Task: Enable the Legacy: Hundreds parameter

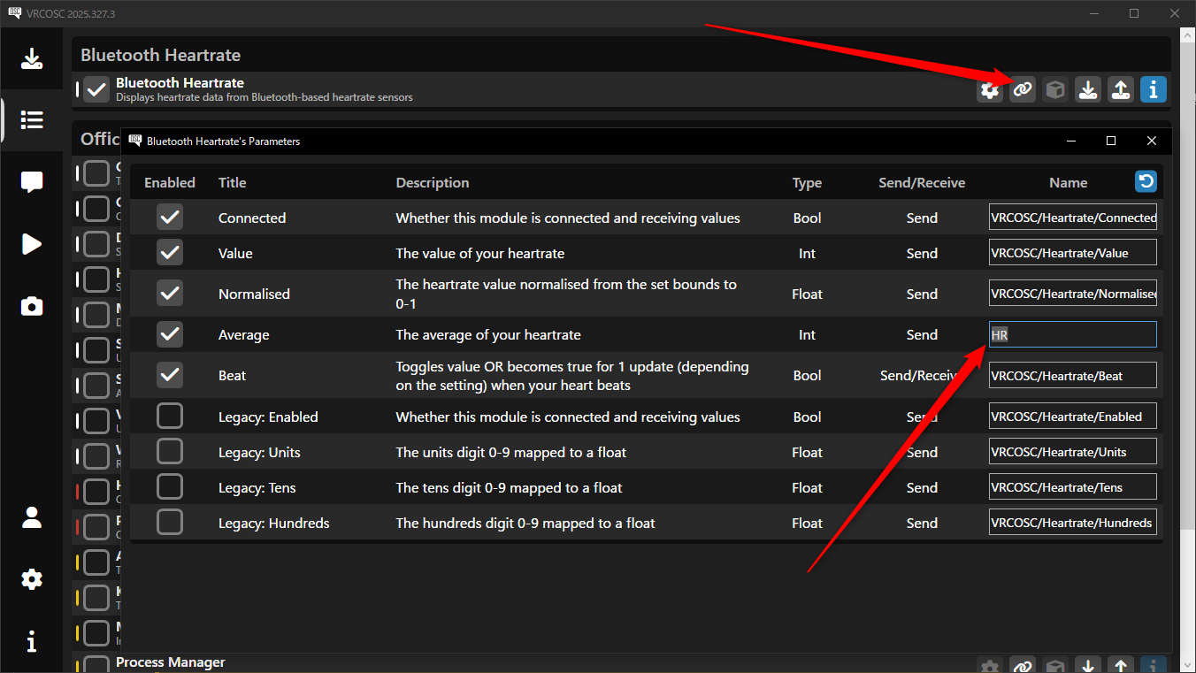Action: tap(170, 522)
